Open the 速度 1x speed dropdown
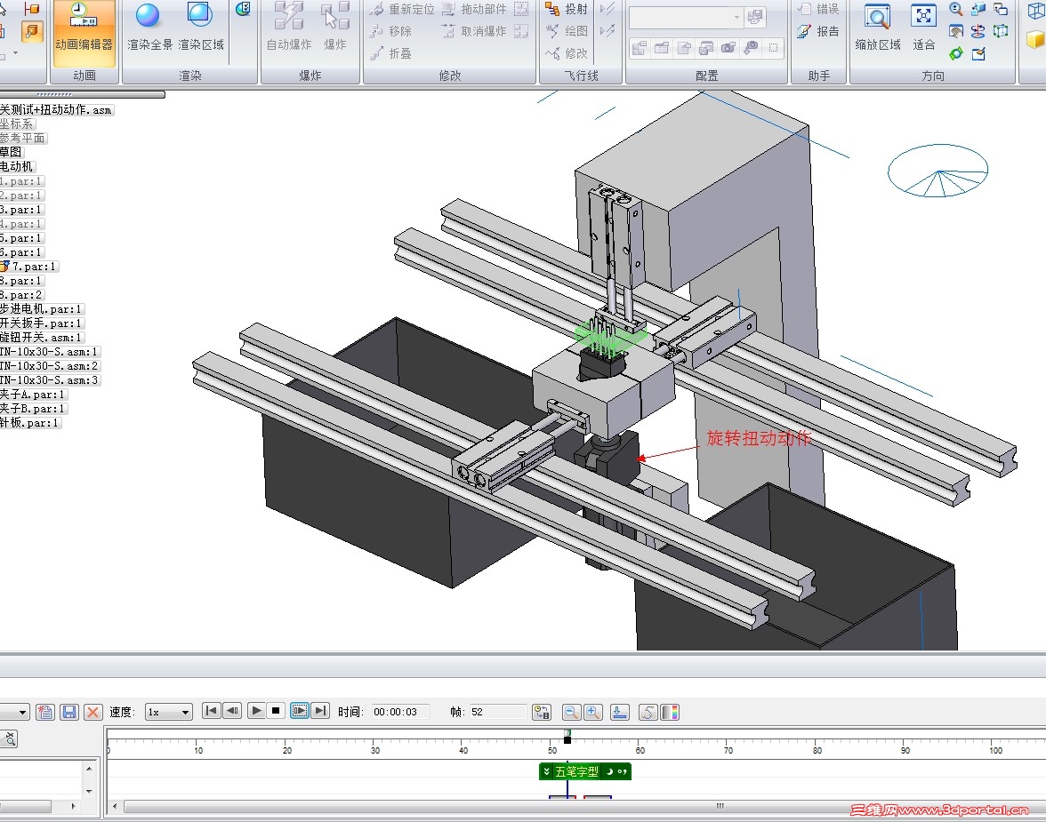 pos(169,712)
